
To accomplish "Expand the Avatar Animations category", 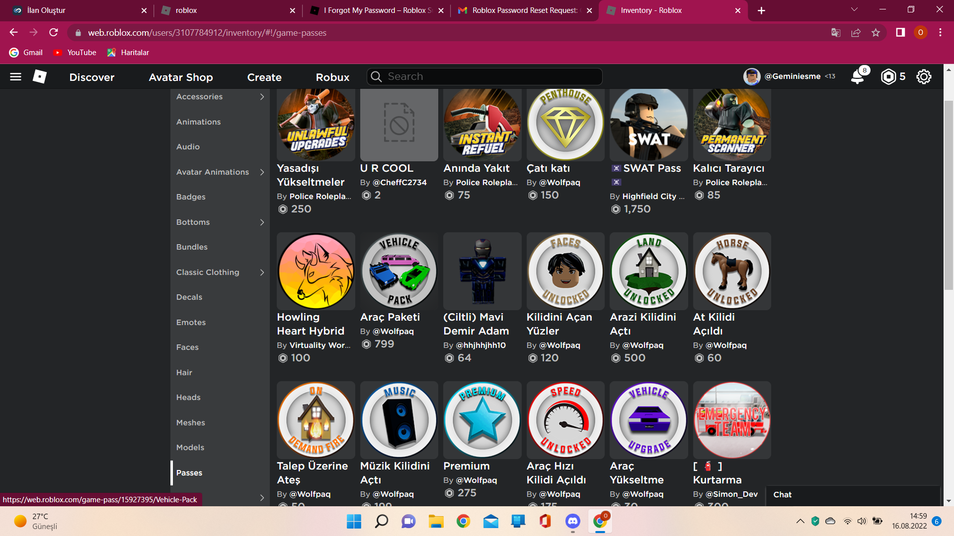I will (262, 172).
